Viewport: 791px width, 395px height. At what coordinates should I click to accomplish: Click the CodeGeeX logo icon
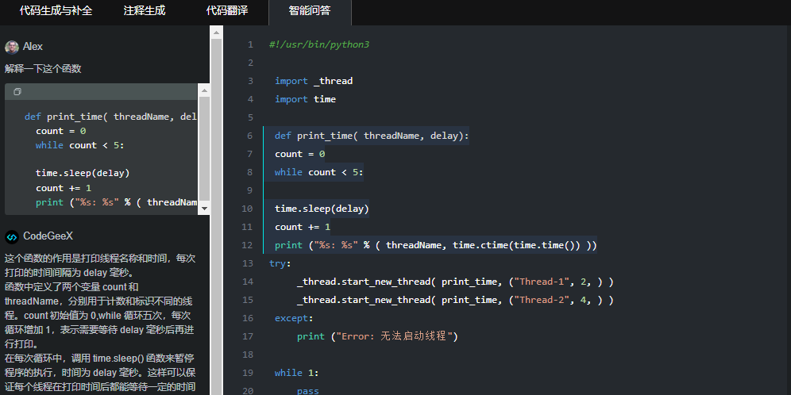[x=12, y=236]
